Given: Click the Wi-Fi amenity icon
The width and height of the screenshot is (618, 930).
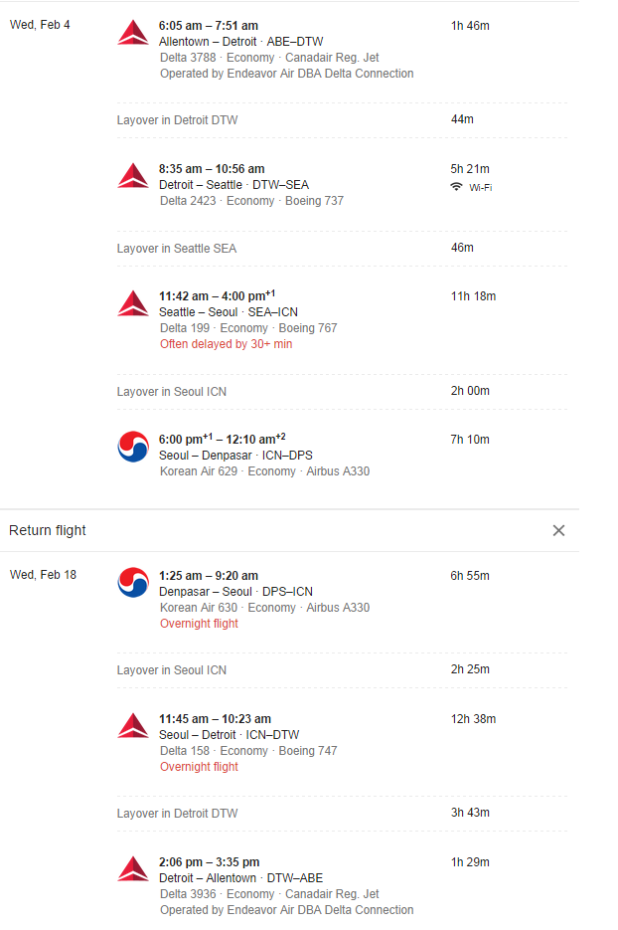Looking at the screenshot, I should 456,187.
